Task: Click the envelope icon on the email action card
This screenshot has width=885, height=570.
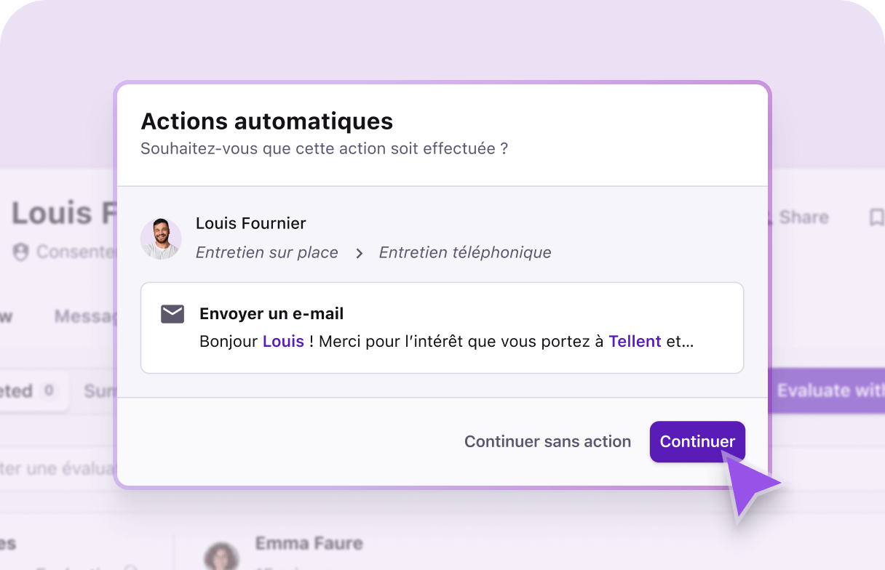Action: tap(172, 313)
